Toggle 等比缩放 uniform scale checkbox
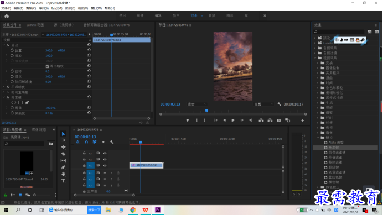This screenshot has width=383, height=215. [48, 66]
